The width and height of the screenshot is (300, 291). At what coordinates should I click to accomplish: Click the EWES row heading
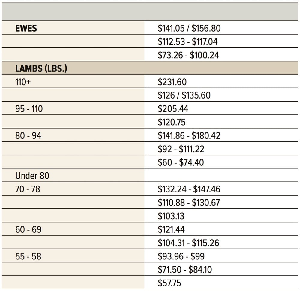tap(26, 28)
